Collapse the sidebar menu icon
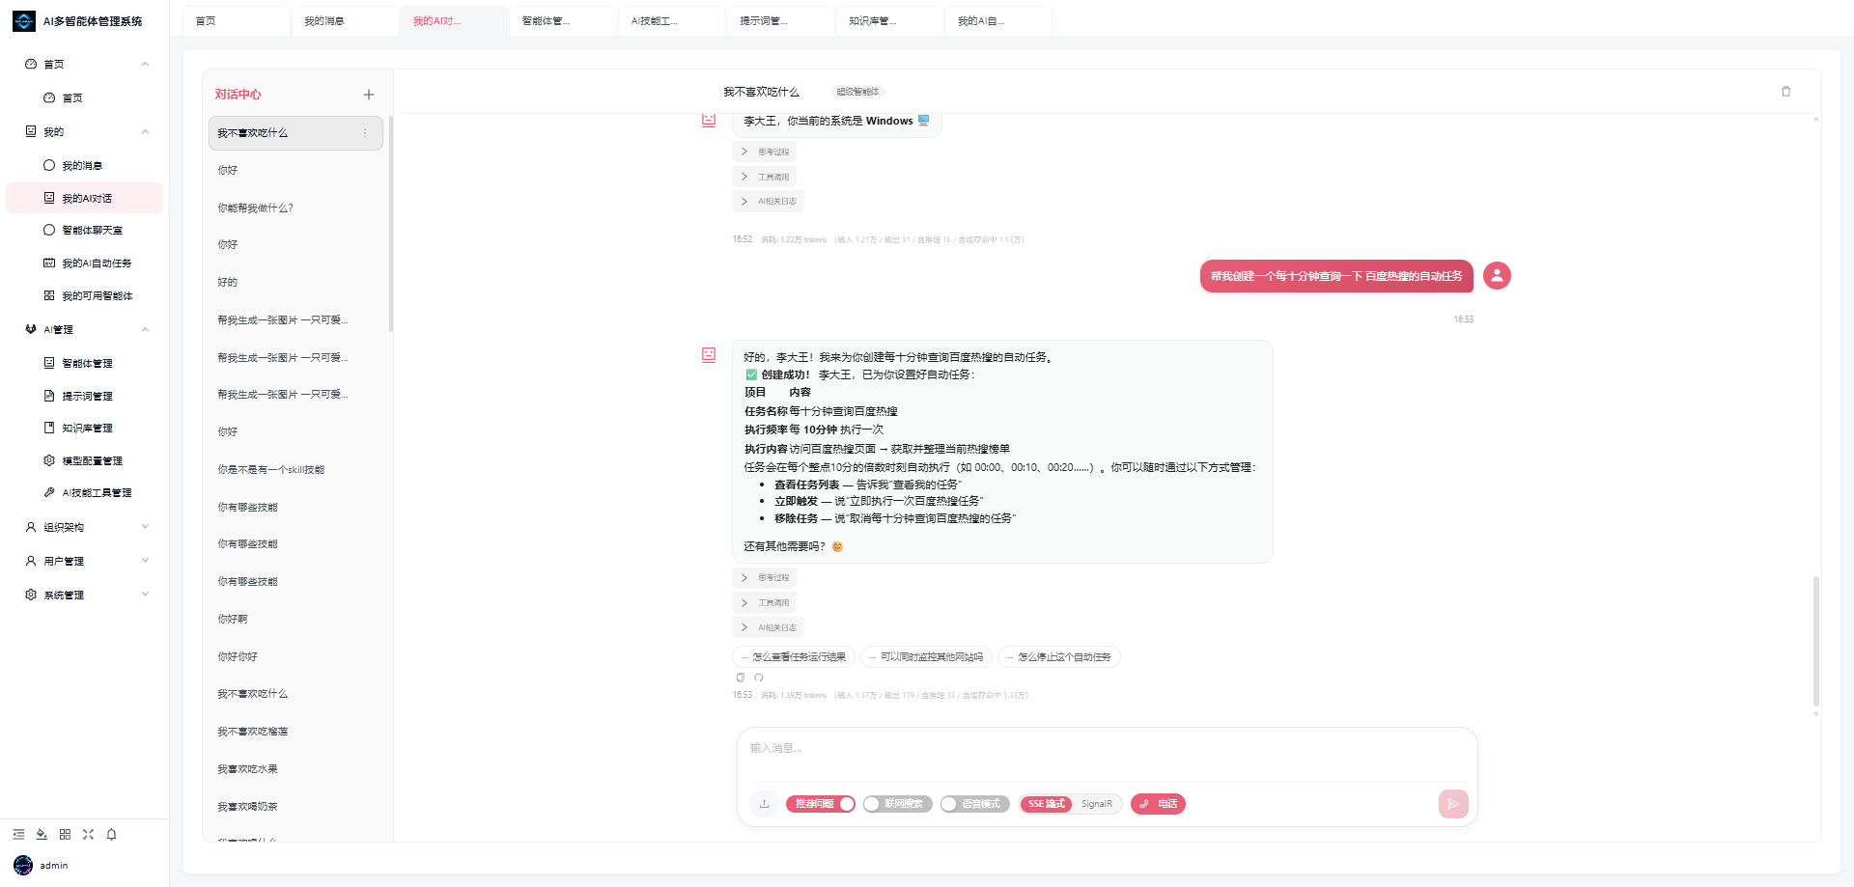Screen dimensions: 1854x887 tap(18, 834)
